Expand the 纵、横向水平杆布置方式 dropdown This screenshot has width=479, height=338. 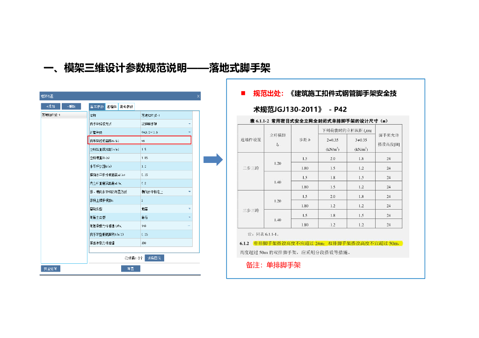pos(189,192)
